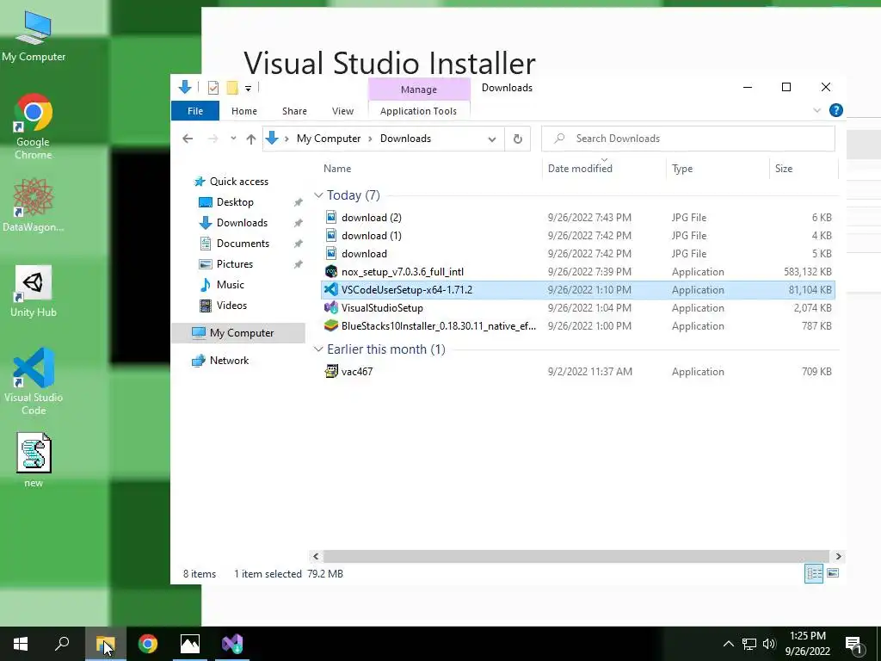Screen dimensions: 881x661
Task: Sort by the Name column header
Action: tap(337, 169)
